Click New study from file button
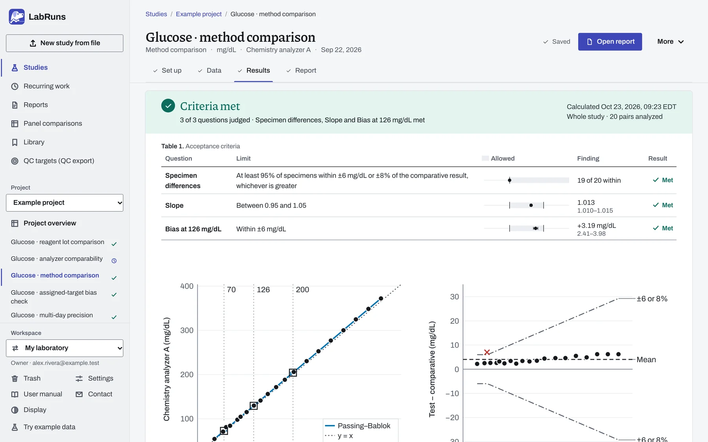This screenshot has height=442, width=708. point(65,43)
